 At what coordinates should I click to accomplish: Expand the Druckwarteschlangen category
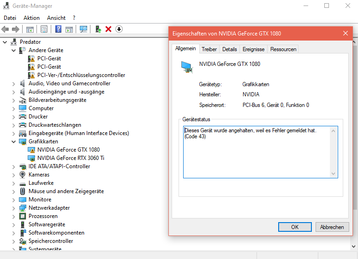coord(14,125)
